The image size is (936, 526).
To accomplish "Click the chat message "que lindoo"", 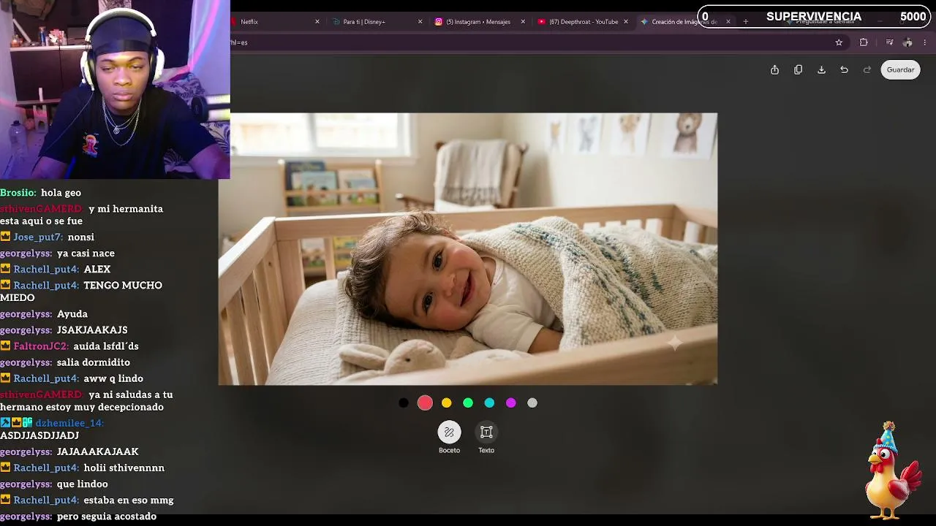I will 83,484.
